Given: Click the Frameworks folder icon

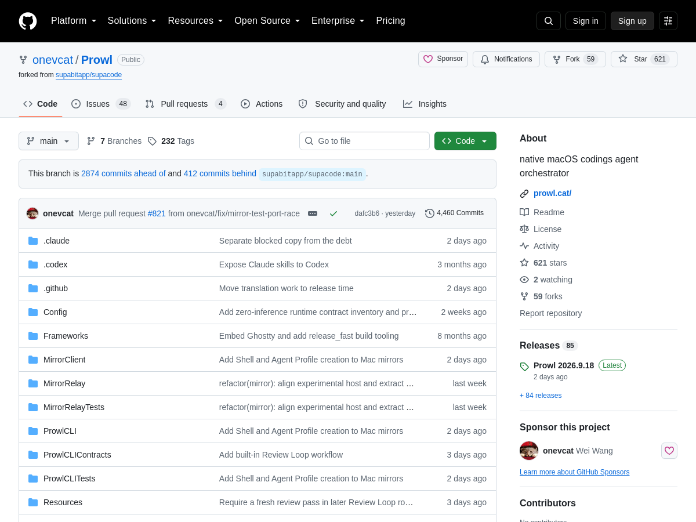Looking at the screenshot, I should click(33, 336).
